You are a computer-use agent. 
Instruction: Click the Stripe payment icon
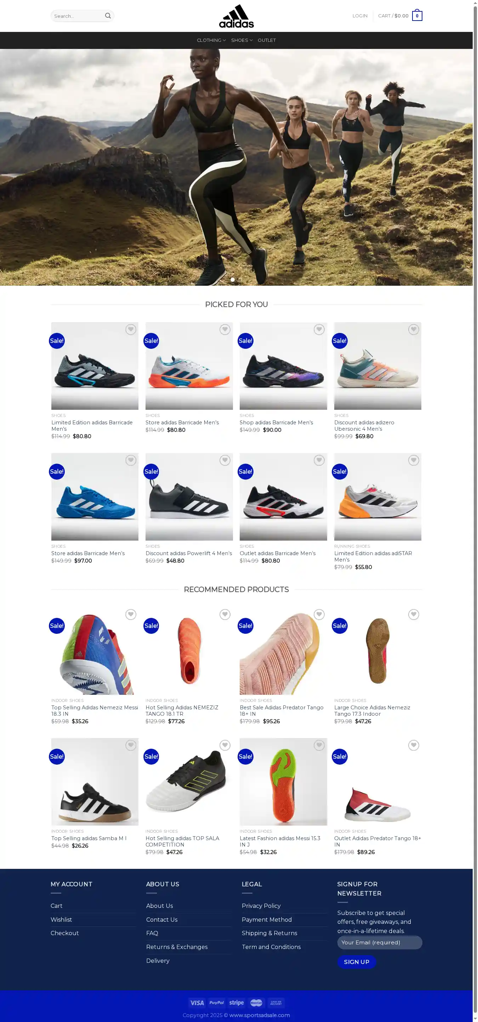coord(237,1003)
